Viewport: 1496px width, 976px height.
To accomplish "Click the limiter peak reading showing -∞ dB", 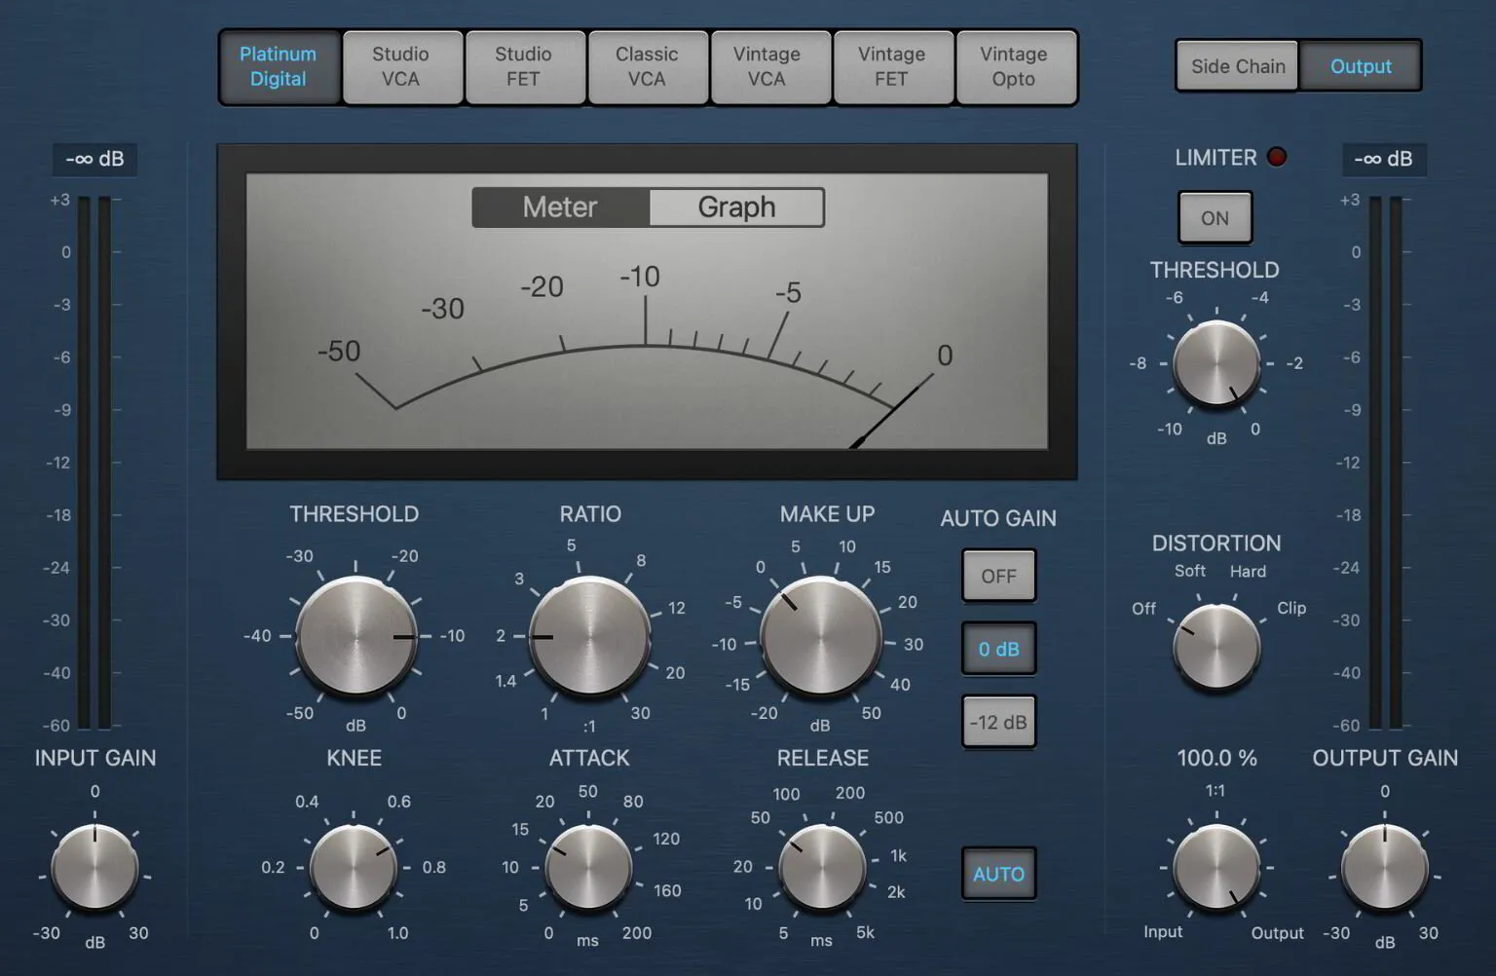I will (1385, 160).
